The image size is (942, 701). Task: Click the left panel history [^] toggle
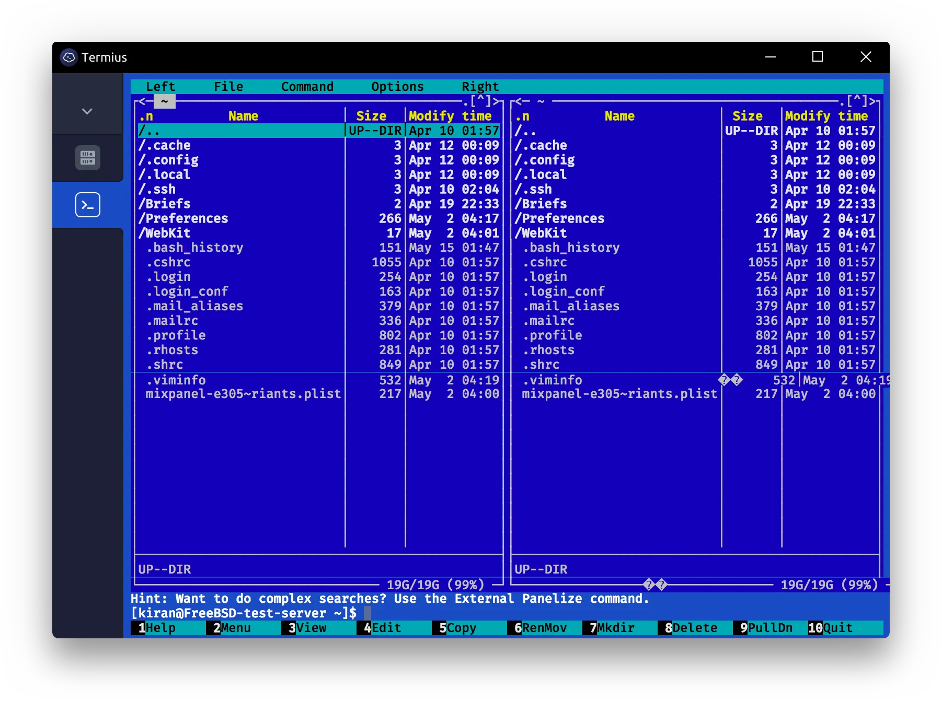(x=480, y=101)
